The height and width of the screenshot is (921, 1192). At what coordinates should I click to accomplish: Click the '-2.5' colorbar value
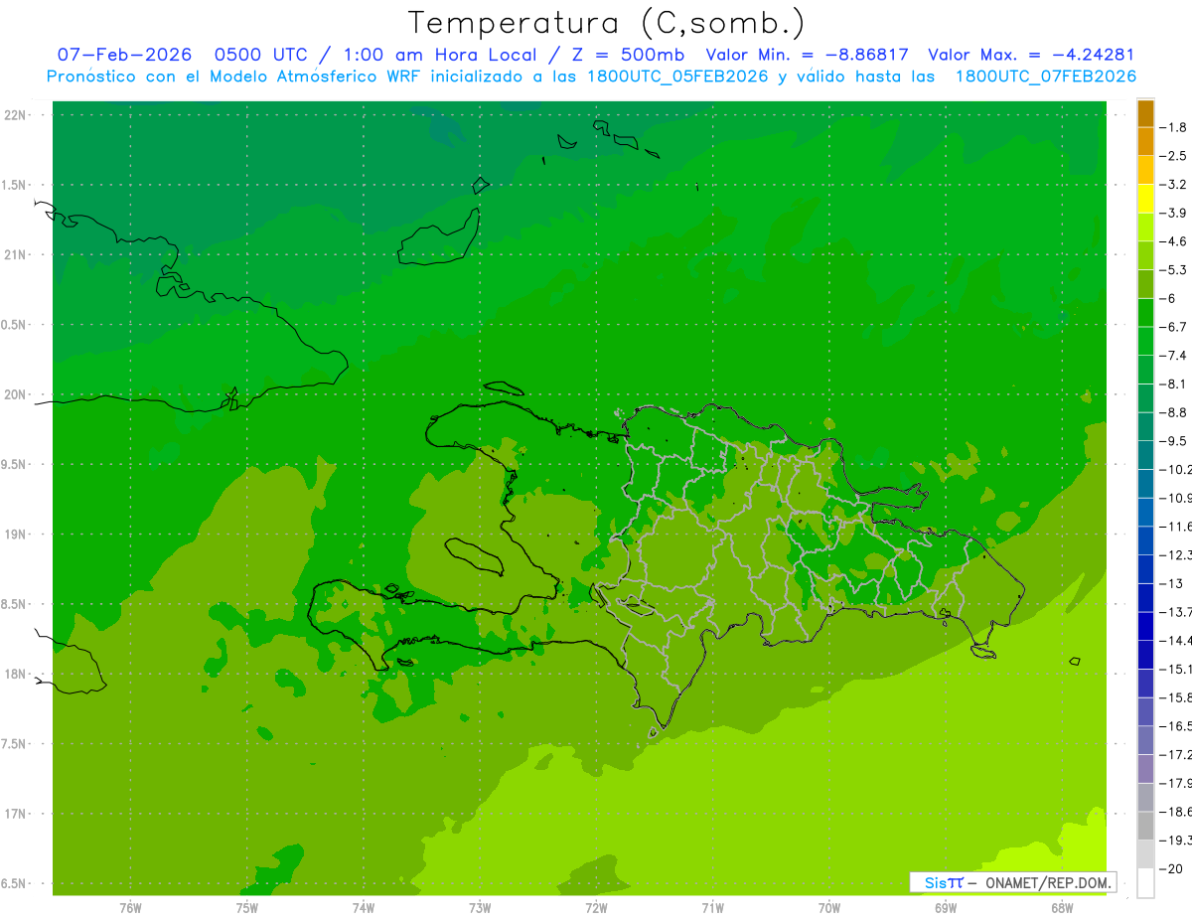click(x=1175, y=156)
